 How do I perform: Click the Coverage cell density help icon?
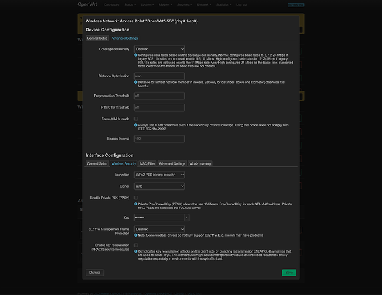136,55
